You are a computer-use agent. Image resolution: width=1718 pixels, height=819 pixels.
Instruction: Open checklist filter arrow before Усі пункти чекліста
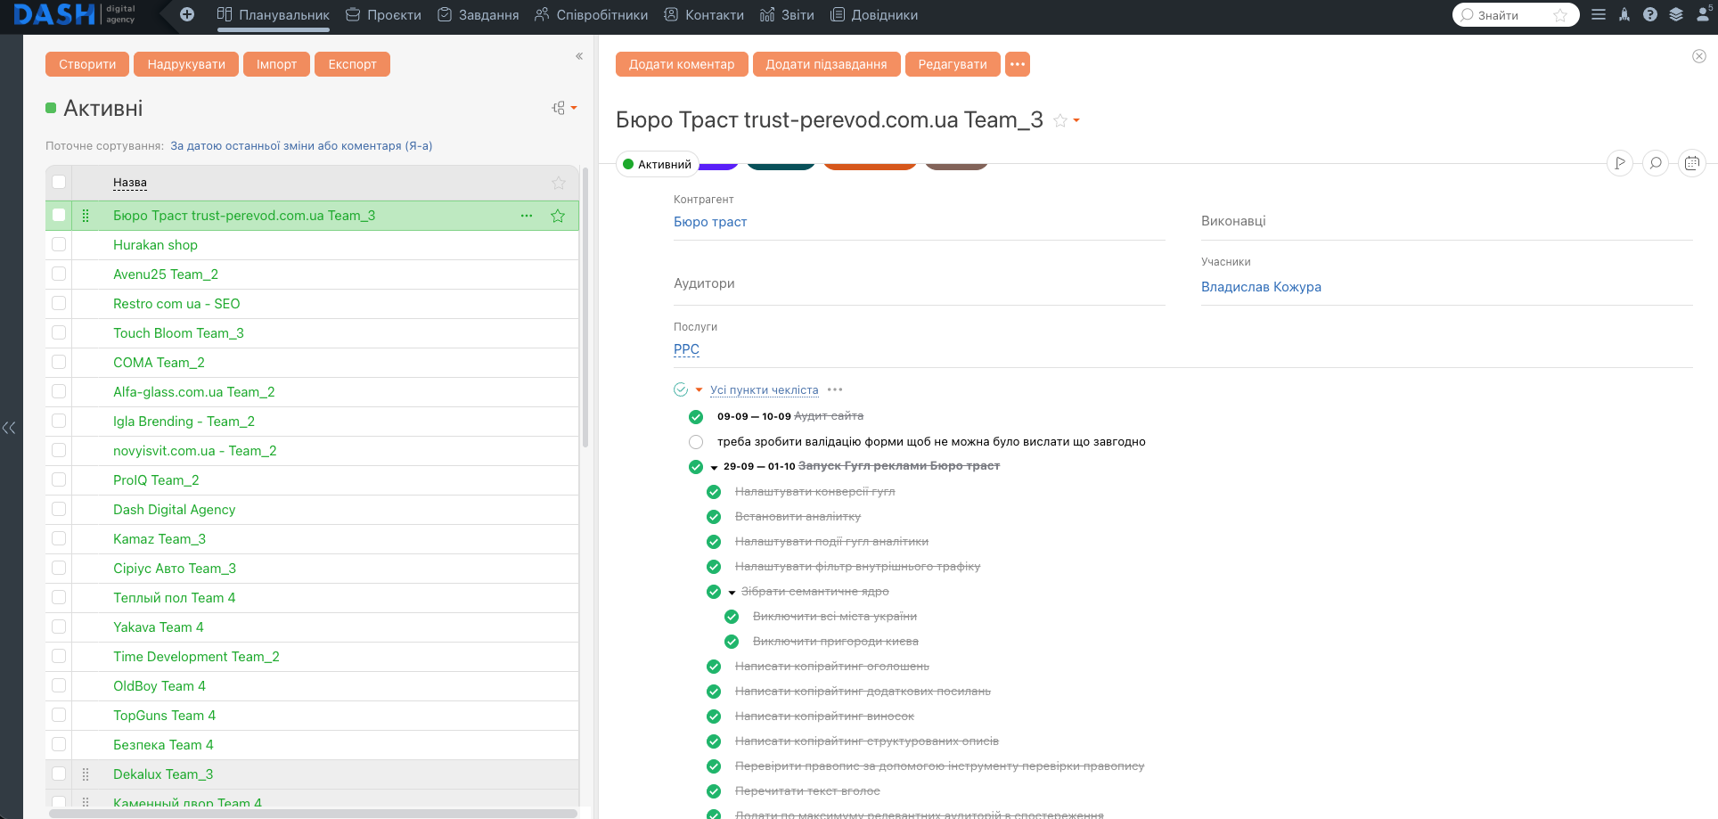[x=699, y=389]
